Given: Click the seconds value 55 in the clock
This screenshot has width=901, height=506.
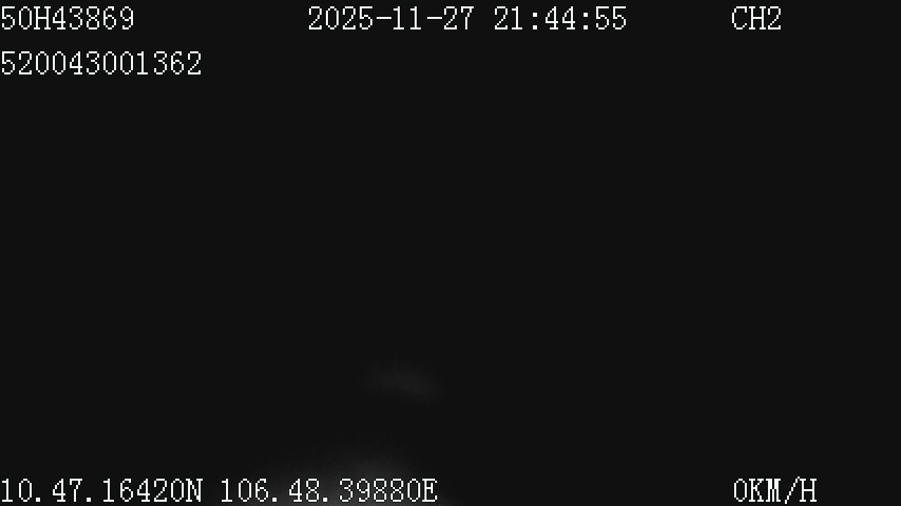Looking at the screenshot, I should pos(610,19).
